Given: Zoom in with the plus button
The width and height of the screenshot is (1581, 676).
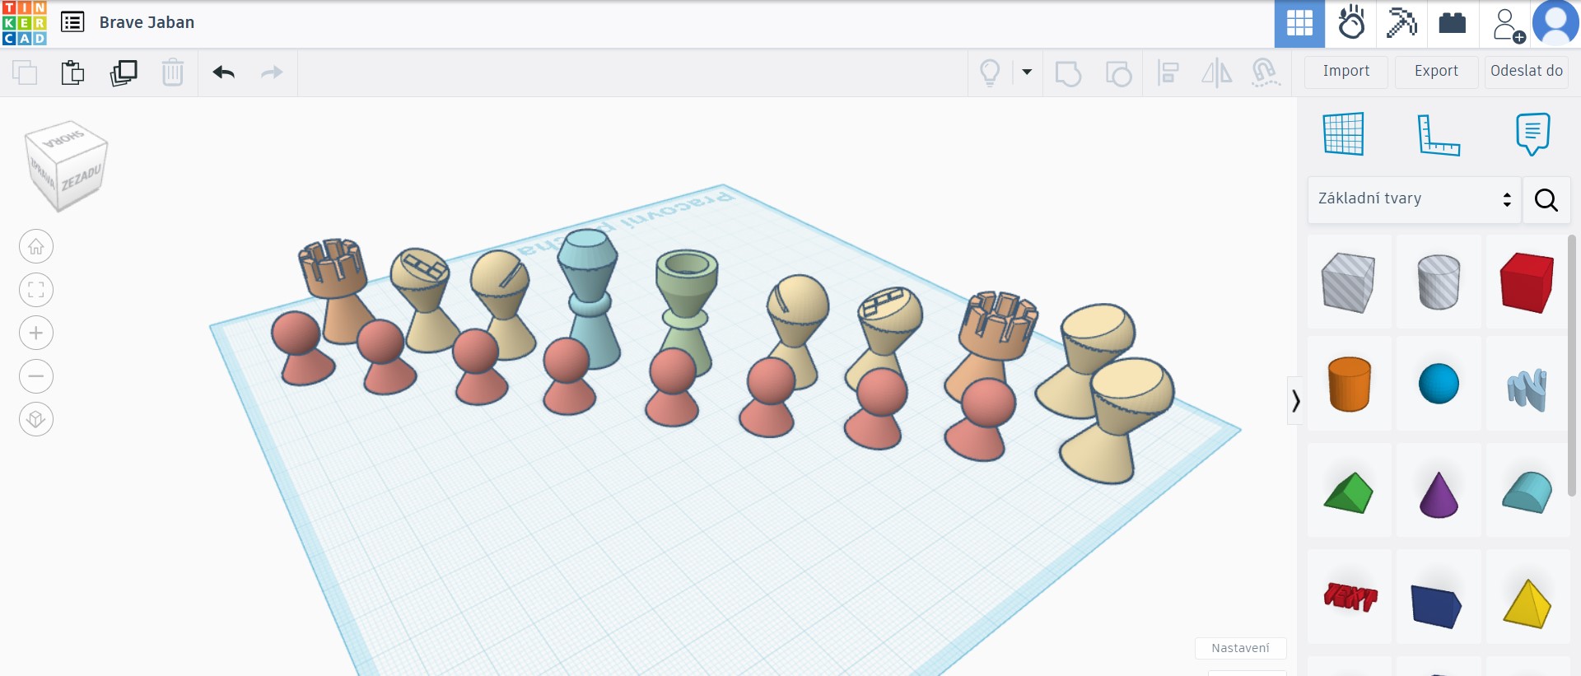Looking at the screenshot, I should (36, 333).
